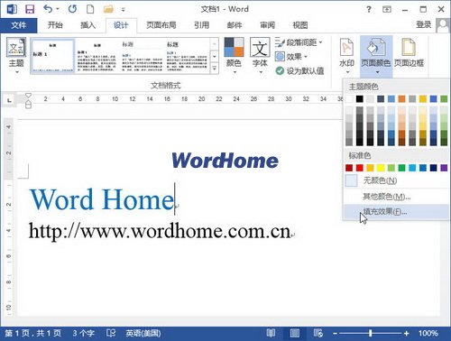Image resolution: width=451 pixels, height=341 pixels.
Task: Switch to read mode view
Action: point(271,333)
